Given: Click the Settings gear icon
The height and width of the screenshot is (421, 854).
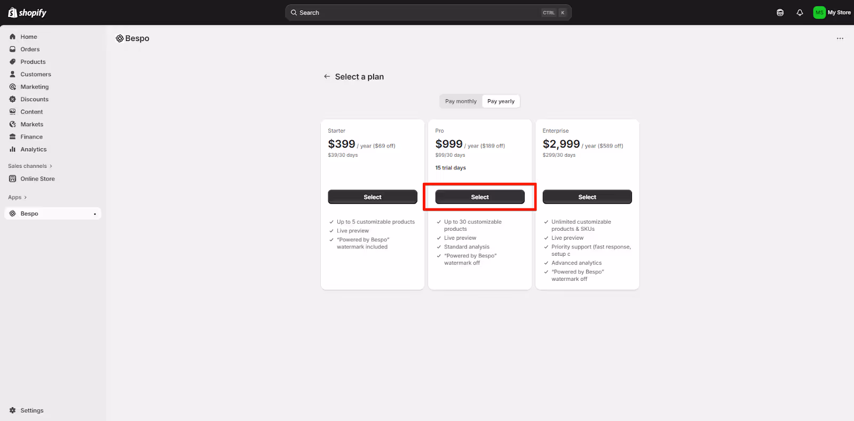Looking at the screenshot, I should click(x=13, y=410).
